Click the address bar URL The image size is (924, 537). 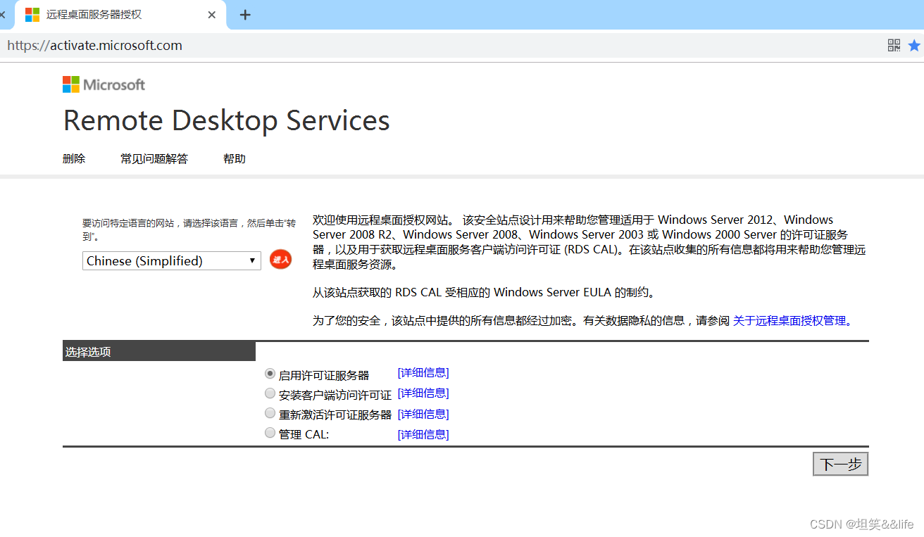pyautogui.click(x=94, y=46)
